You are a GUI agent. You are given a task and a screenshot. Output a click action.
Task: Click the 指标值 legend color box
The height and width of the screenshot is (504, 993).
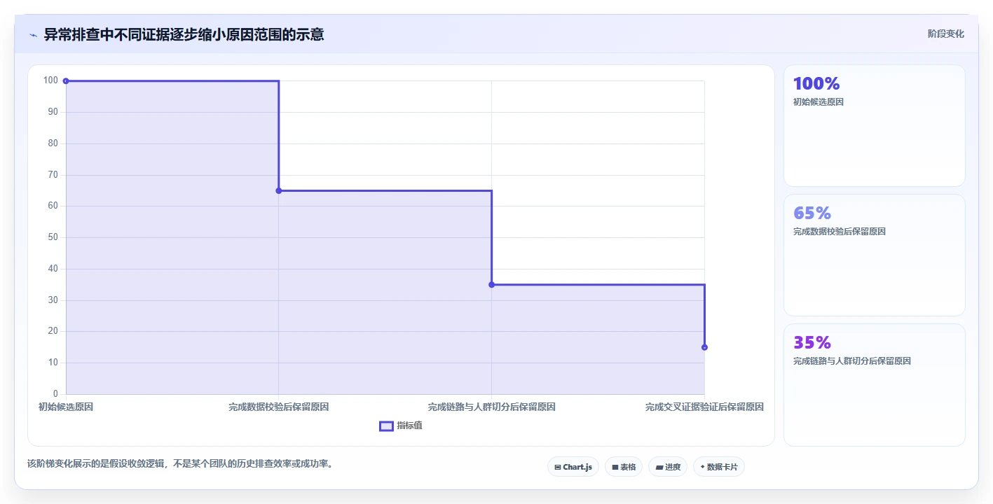[386, 426]
